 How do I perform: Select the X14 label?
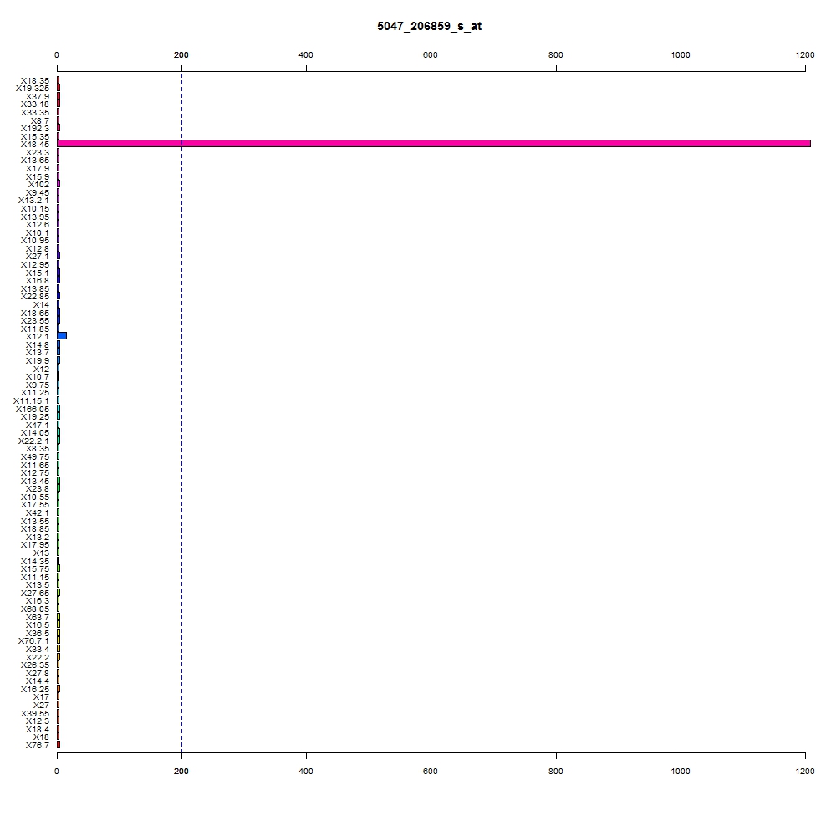42,305
